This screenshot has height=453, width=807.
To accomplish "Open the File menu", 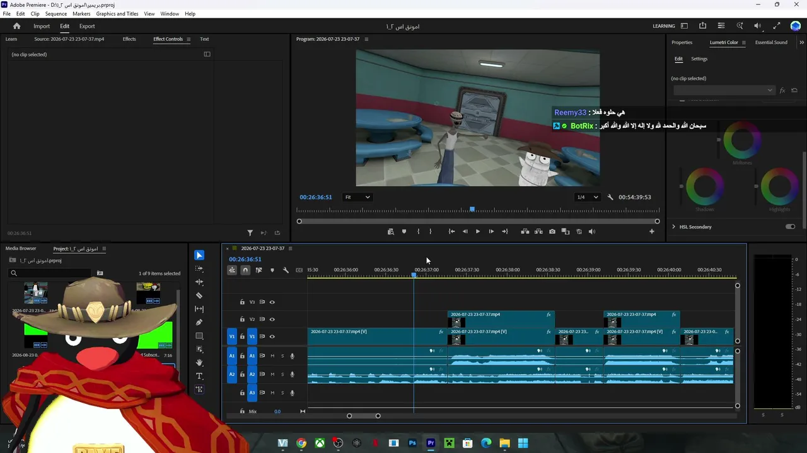I will (6, 14).
